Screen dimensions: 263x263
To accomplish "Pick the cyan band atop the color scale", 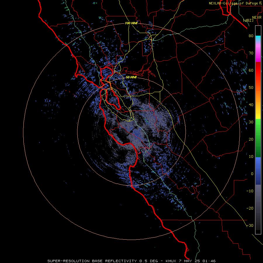I will click(258, 38).
